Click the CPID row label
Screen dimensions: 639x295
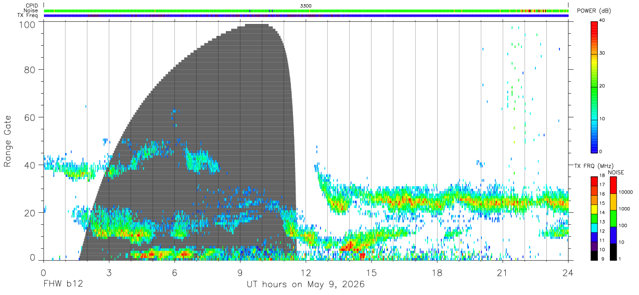click(x=31, y=6)
